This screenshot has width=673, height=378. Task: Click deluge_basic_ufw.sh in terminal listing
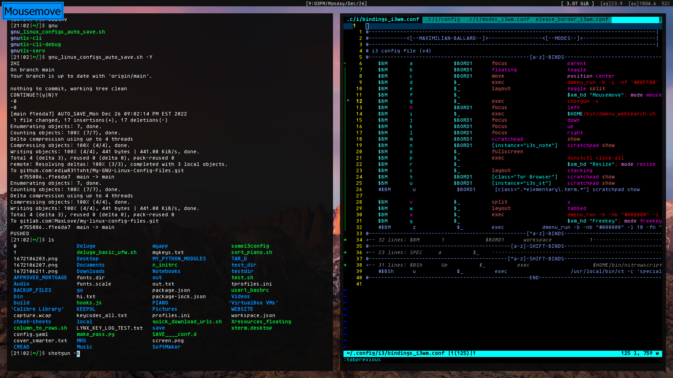click(x=107, y=253)
